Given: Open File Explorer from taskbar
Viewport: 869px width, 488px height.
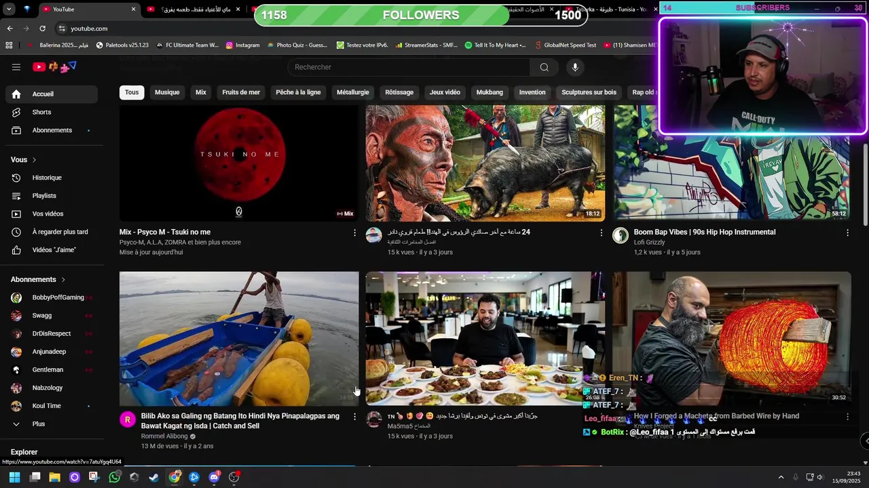Looking at the screenshot, I should pos(54,477).
